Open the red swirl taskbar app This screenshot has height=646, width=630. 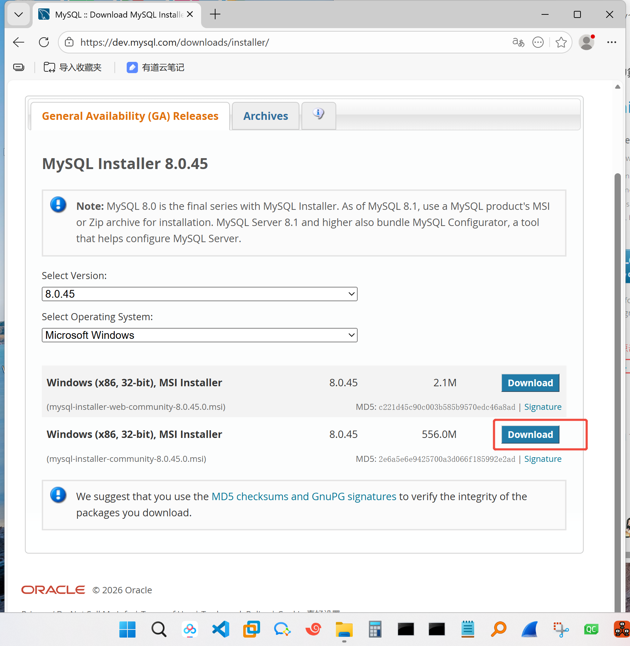(313, 629)
